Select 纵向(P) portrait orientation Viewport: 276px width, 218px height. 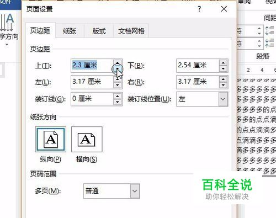click(x=51, y=139)
